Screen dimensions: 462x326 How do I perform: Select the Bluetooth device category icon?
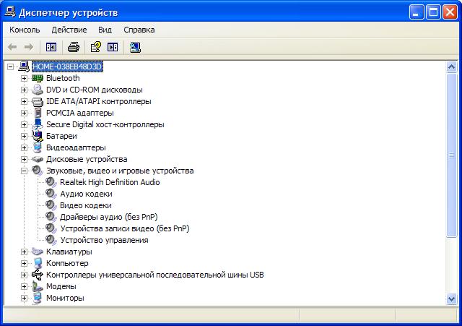pos(38,78)
